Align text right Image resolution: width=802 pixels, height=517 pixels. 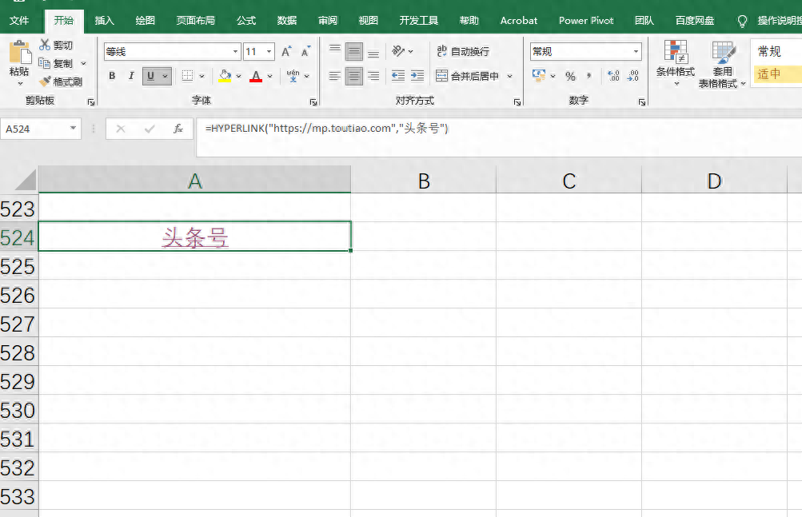[x=373, y=76]
